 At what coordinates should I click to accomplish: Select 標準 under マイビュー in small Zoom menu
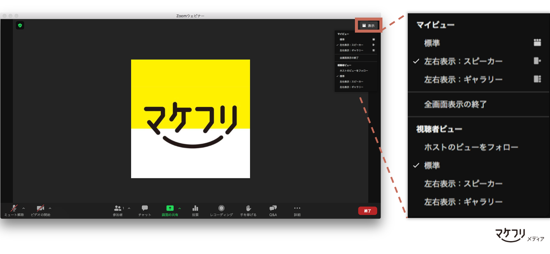(342, 39)
